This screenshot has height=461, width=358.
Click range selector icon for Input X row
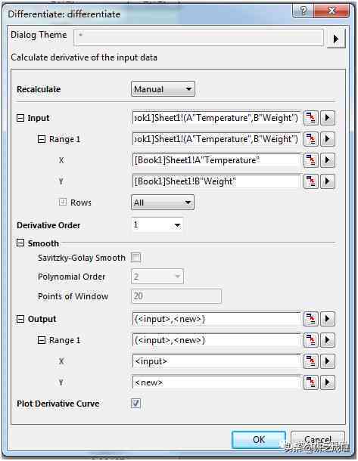310,160
